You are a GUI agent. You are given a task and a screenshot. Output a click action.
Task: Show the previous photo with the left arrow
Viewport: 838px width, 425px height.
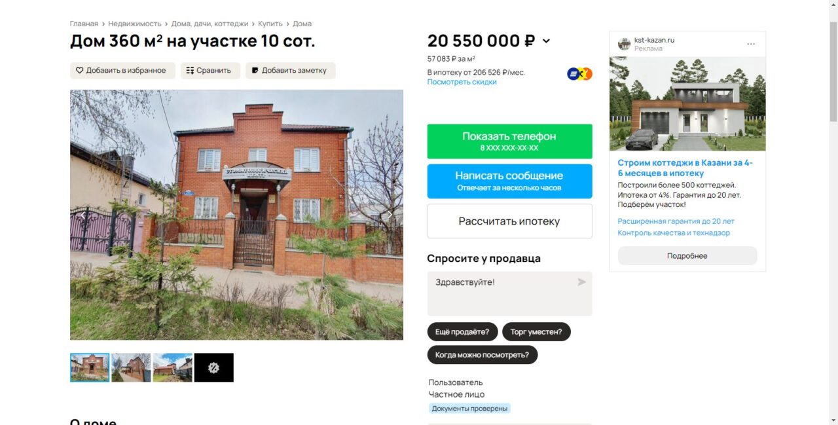tap(84, 215)
